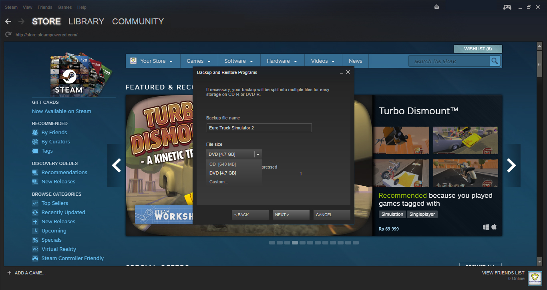547x290 pixels.
Task: Click the Virtual Reality icon in Browse Categories
Action: coord(35,249)
